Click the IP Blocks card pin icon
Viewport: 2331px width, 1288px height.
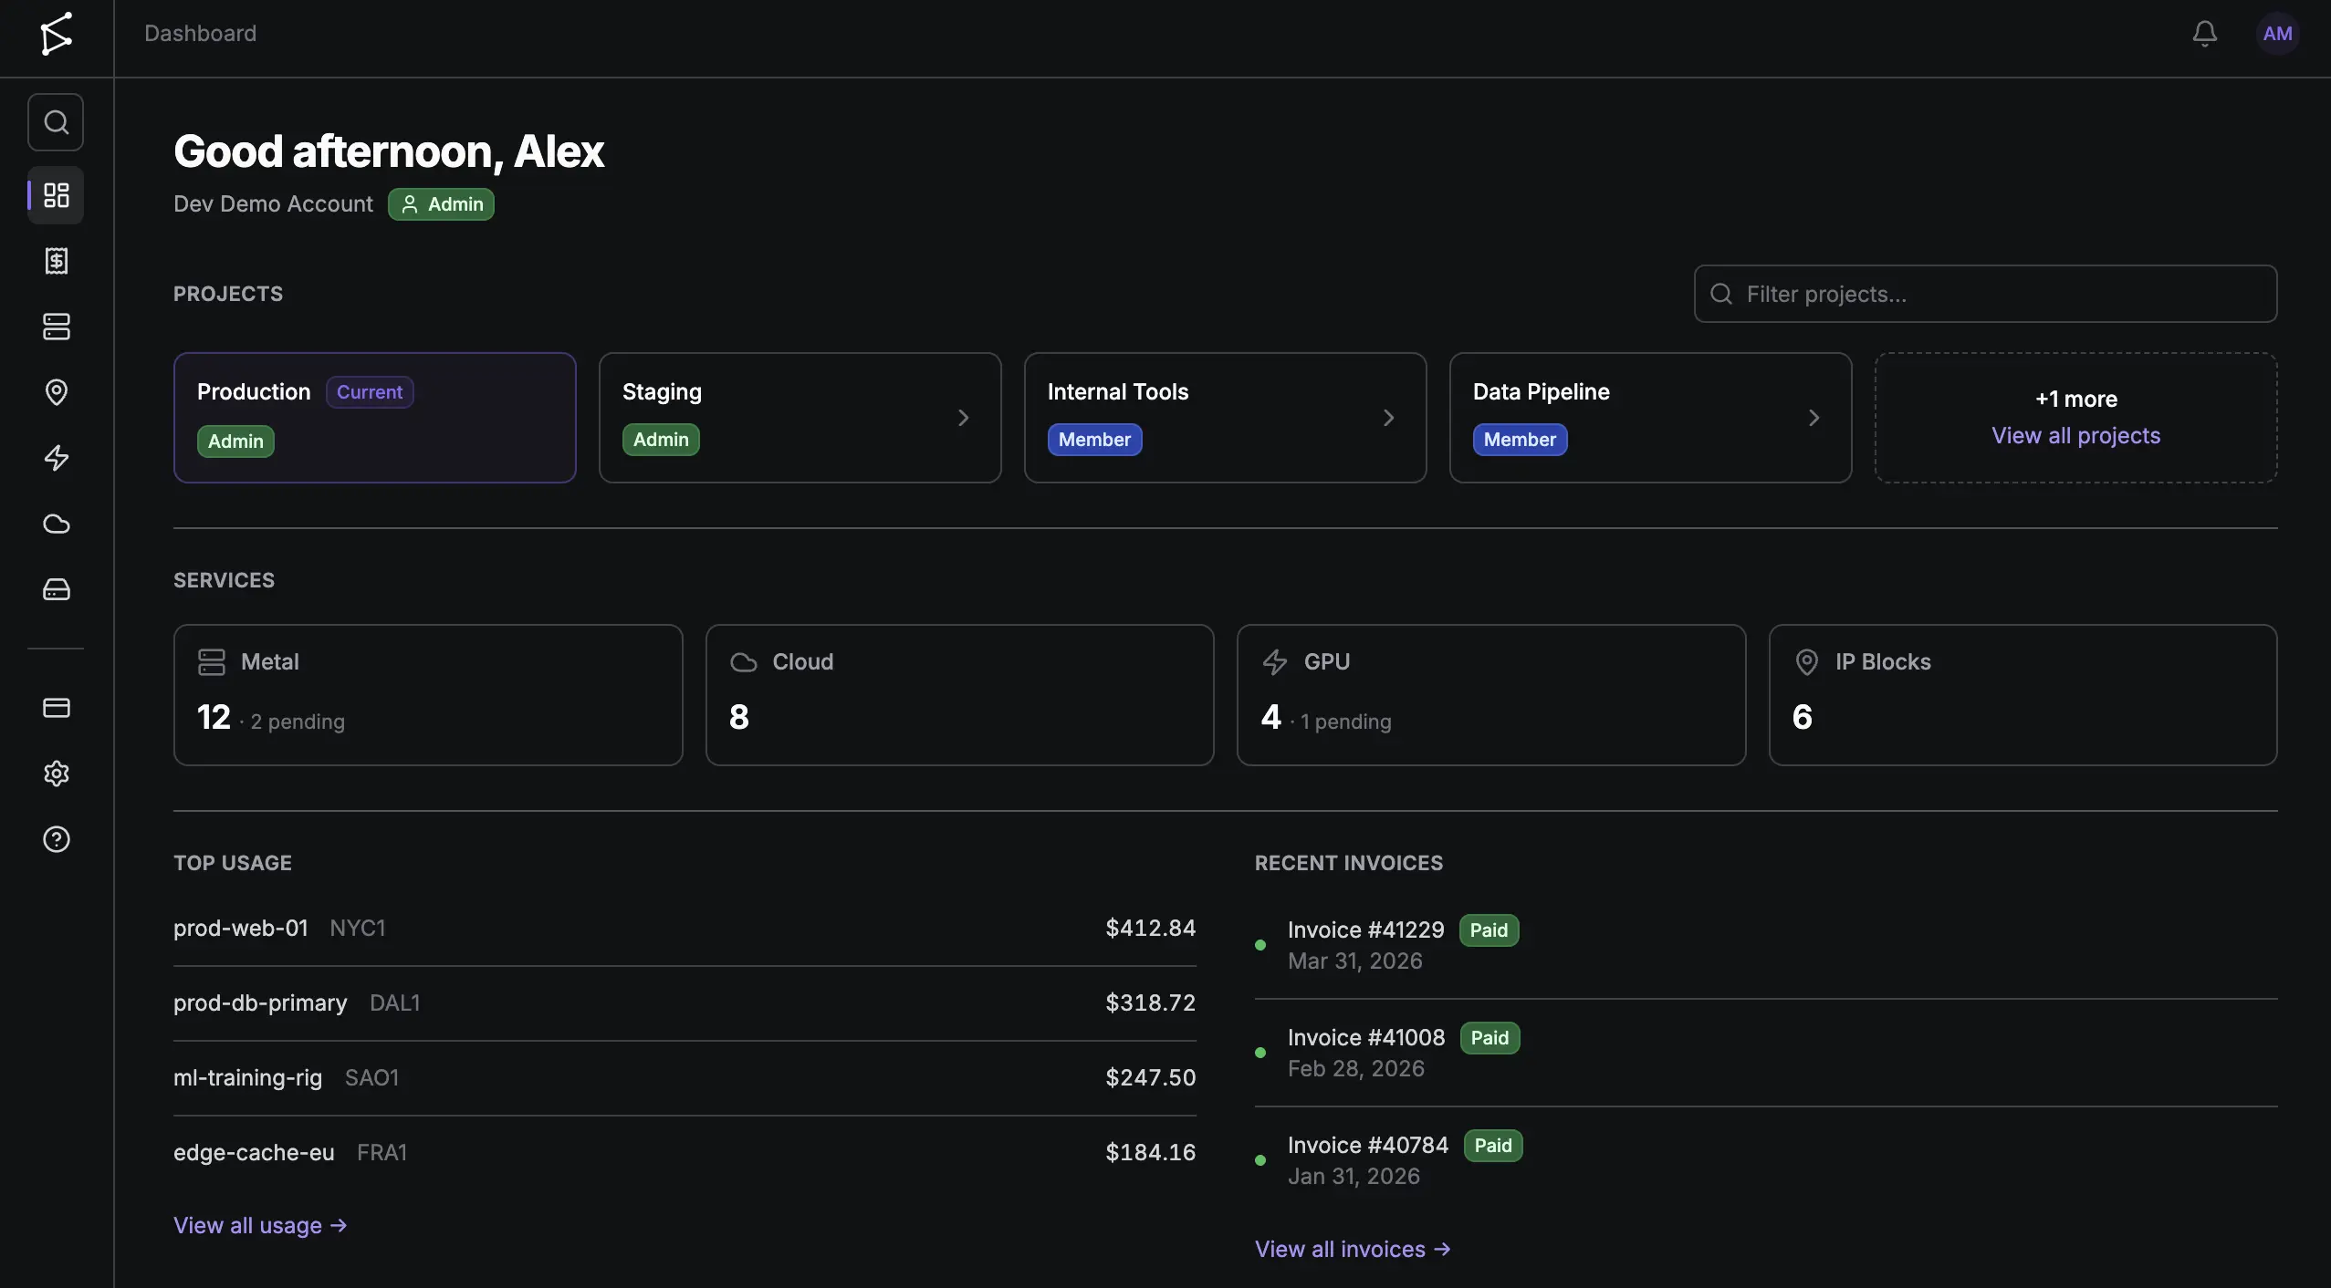point(1806,662)
